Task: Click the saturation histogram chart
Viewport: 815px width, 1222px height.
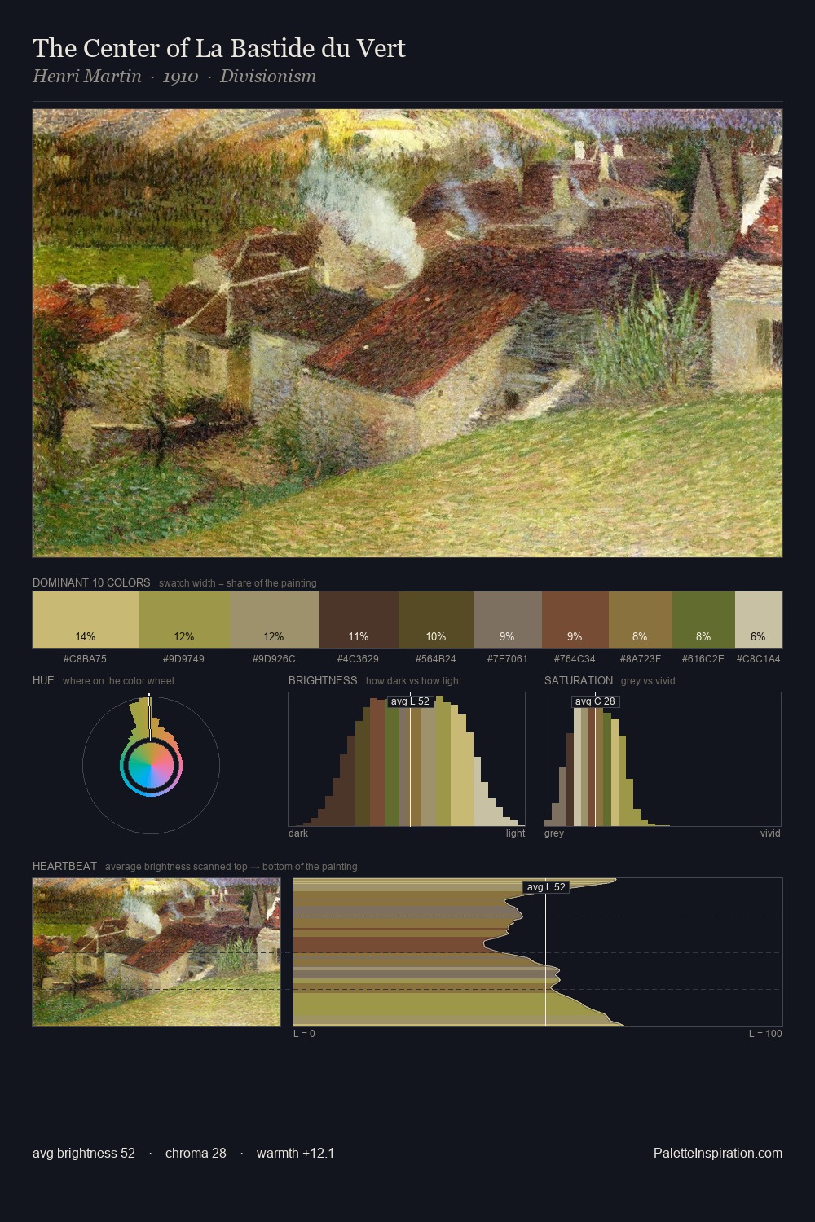Action: 663,759
